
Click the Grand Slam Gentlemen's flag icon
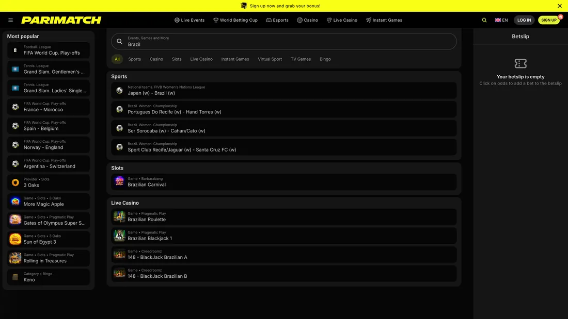click(15, 69)
